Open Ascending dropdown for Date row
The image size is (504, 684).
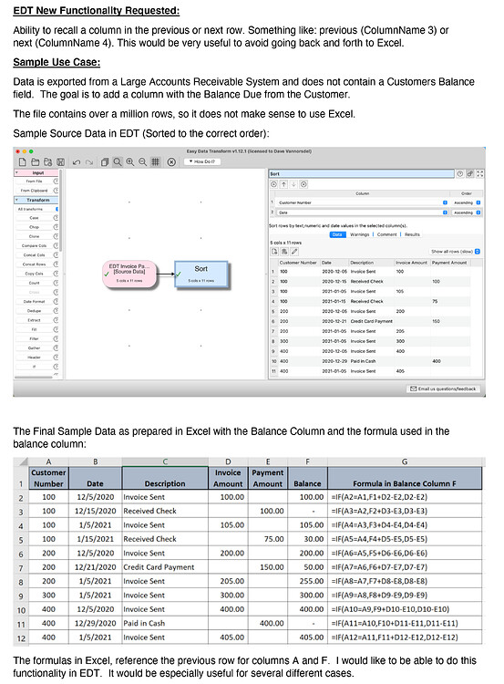click(467, 212)
